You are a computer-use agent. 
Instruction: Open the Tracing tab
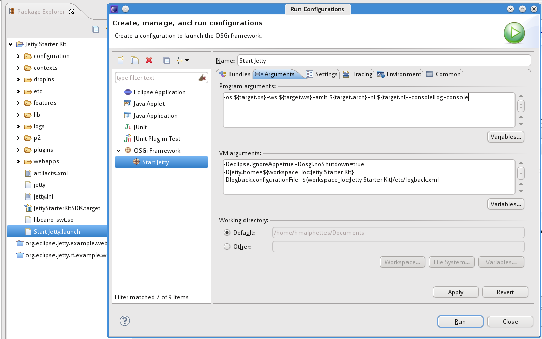(x=358, y=74)
